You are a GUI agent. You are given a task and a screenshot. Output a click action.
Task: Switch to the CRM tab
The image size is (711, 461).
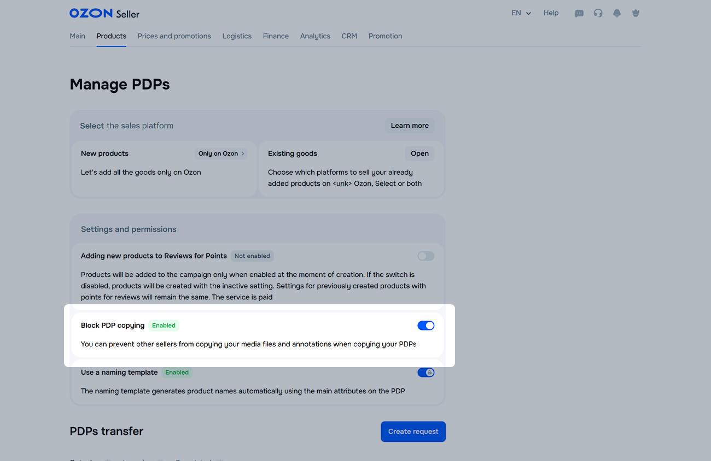coord(349,36)
